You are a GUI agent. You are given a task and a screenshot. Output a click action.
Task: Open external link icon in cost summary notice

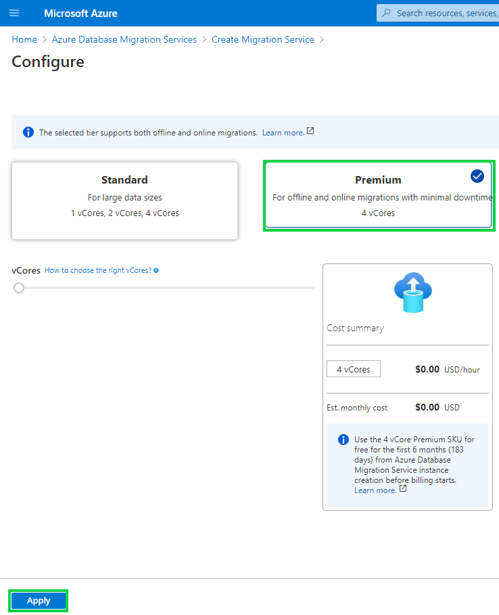403,489
